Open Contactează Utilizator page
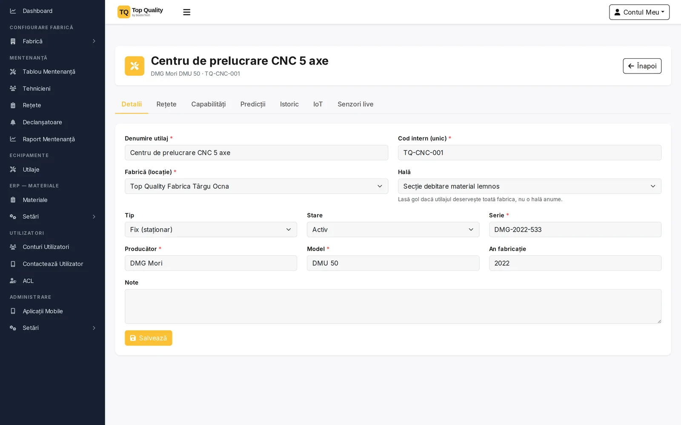Image resolution: width=681 pixels, height=425 pixels. 52,264
